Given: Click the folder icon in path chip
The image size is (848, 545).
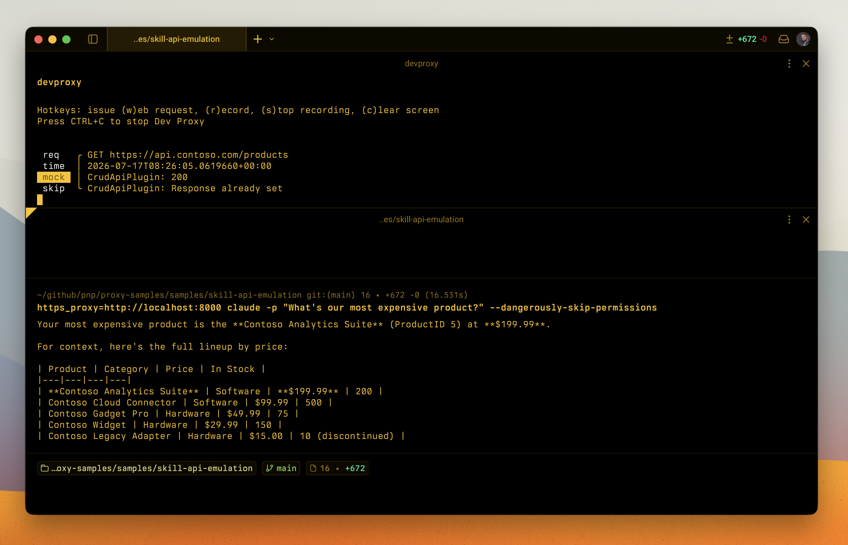Looking at the screenshot, I should (45, 469).
